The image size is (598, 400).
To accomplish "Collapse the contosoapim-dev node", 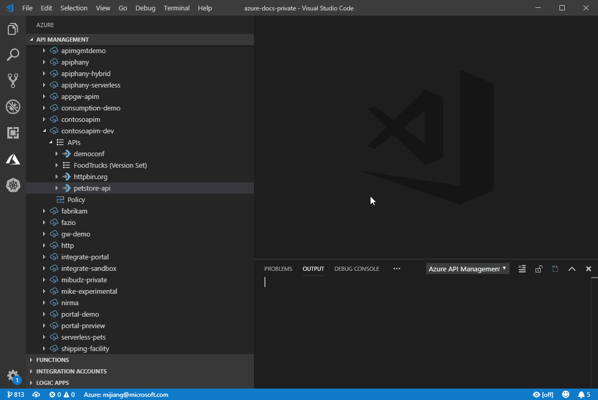I will tap(44, 131).
